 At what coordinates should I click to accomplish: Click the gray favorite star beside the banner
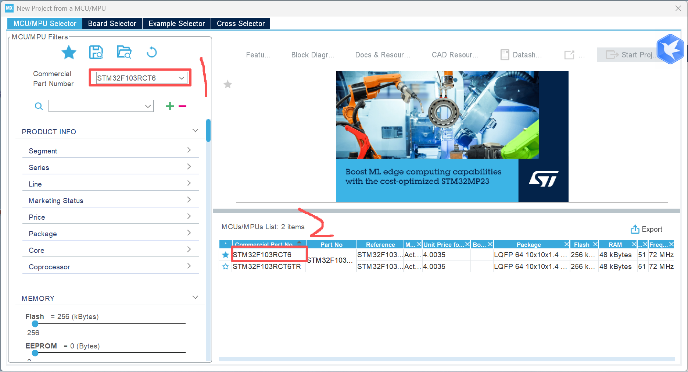(228, 84)
